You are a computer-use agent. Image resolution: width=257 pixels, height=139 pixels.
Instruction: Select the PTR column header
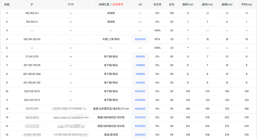coord(71,4)
